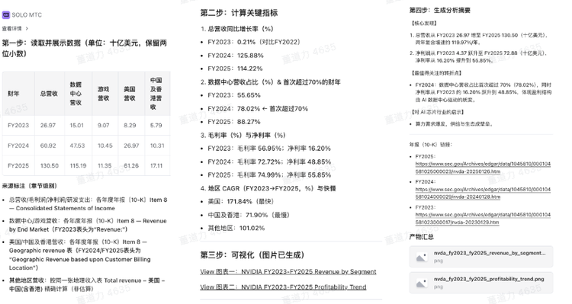Click the 【核心发现】 label
572x304 pixels.
(x=423, y=23)
